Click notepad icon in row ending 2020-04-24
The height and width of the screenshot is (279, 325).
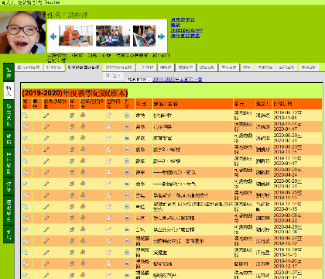click(109, 172)
